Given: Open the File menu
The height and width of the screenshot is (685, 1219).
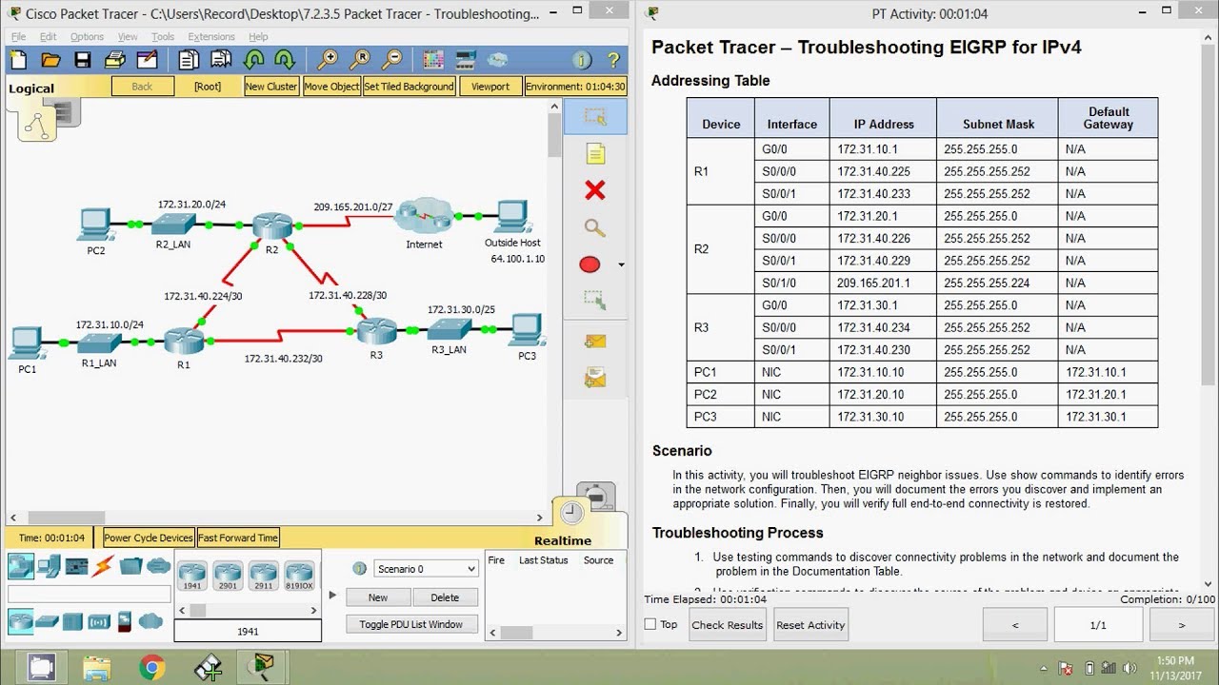Looking at the screenshot, I should pyautogui.click(x=18, y=37).
